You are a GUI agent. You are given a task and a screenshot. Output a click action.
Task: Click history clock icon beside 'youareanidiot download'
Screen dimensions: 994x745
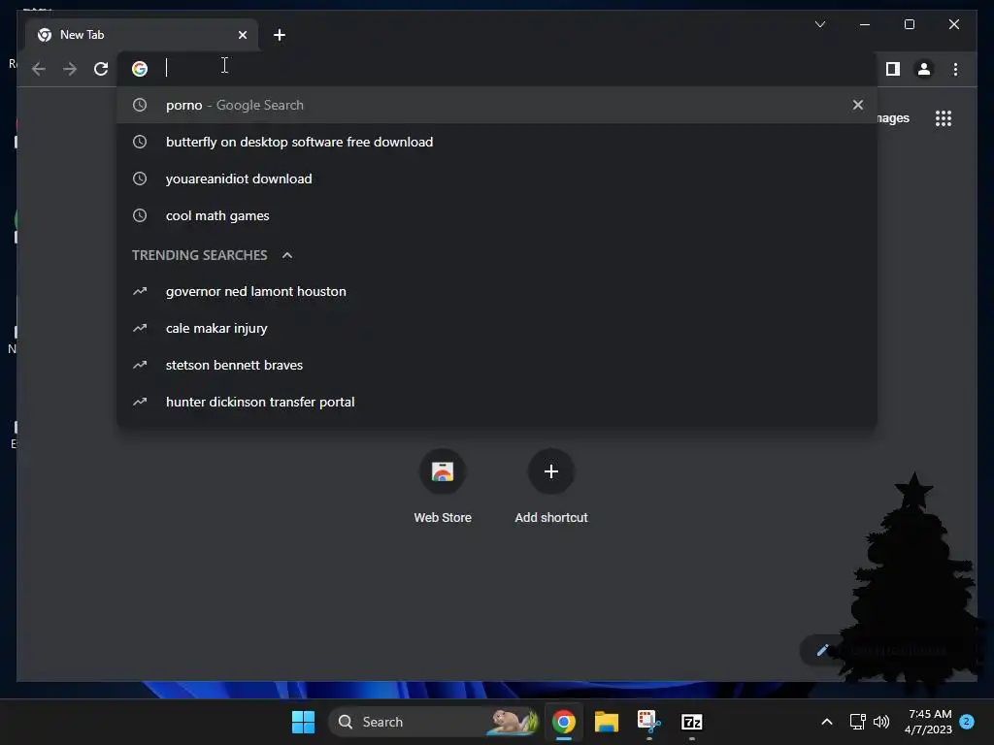tap(140, 178)
